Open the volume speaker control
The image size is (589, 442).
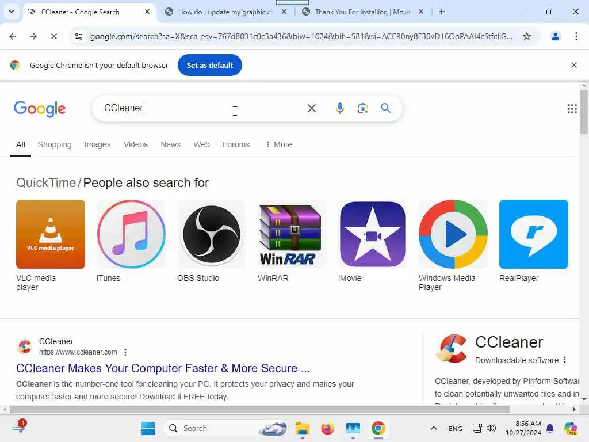(x=491, y=428)
